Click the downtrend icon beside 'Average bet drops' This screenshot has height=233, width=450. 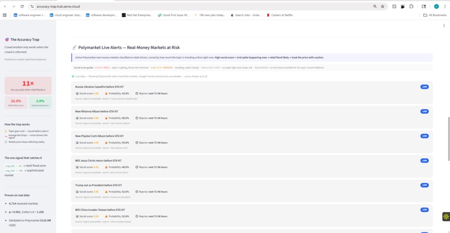(6, 136)
